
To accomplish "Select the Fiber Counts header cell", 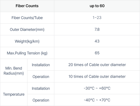I will coord(27,6).
